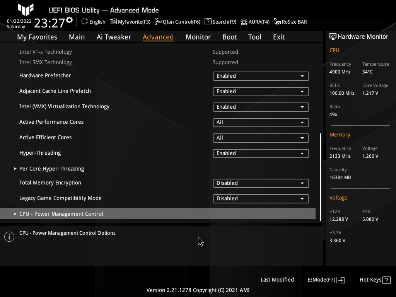
Task: Click the AURA lighting icon
Action: point(244,22)
